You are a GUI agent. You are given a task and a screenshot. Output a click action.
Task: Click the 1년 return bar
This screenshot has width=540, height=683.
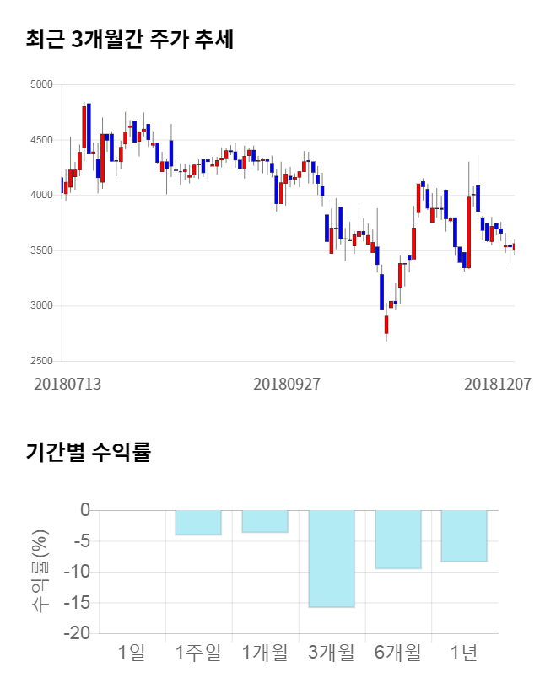coord(464,535)
